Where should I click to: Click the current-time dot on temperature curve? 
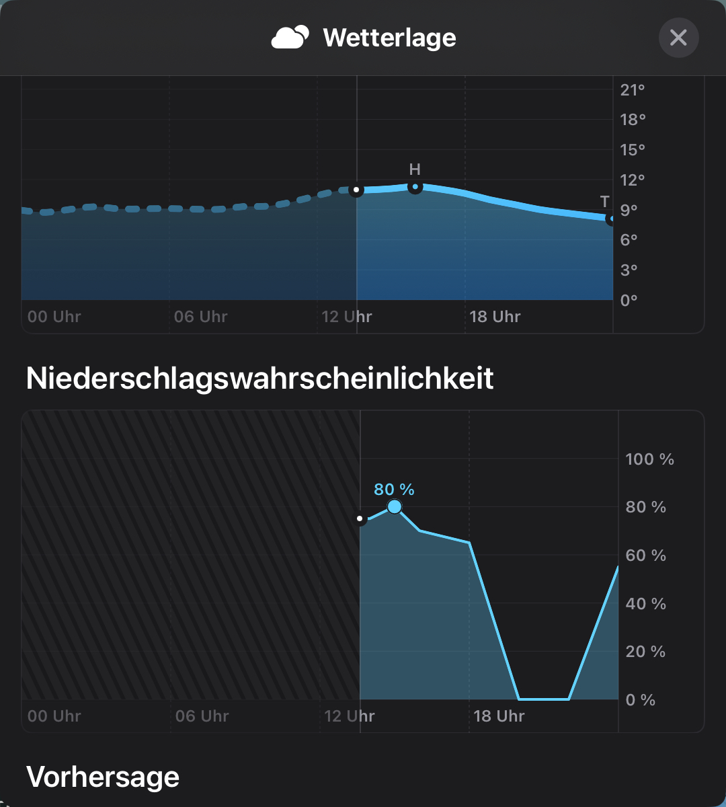click(356, 190)
